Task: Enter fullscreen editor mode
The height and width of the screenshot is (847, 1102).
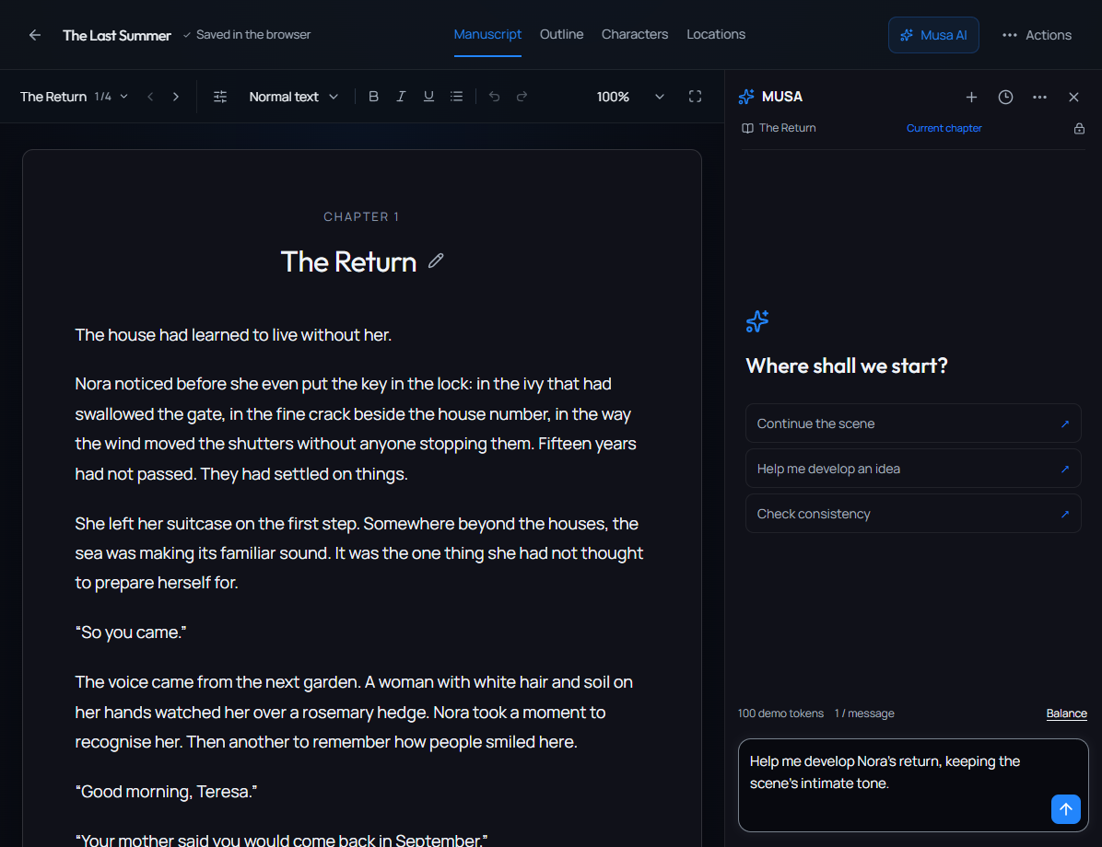Action: pos(695,97)
